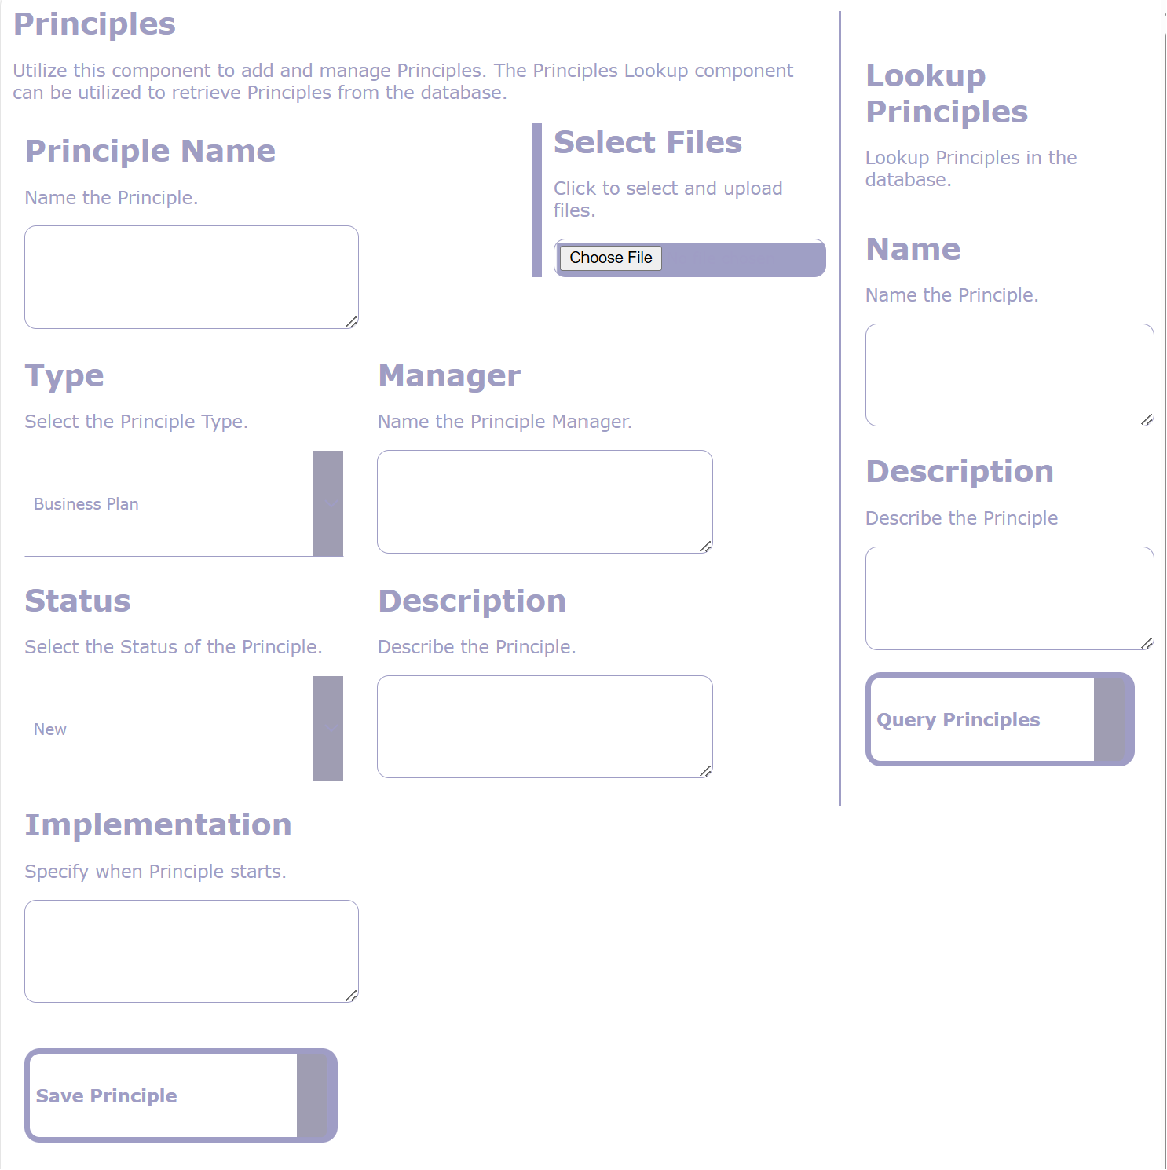
Task: Click resize grip on Manager text area
Action: [x=706, y=547]
